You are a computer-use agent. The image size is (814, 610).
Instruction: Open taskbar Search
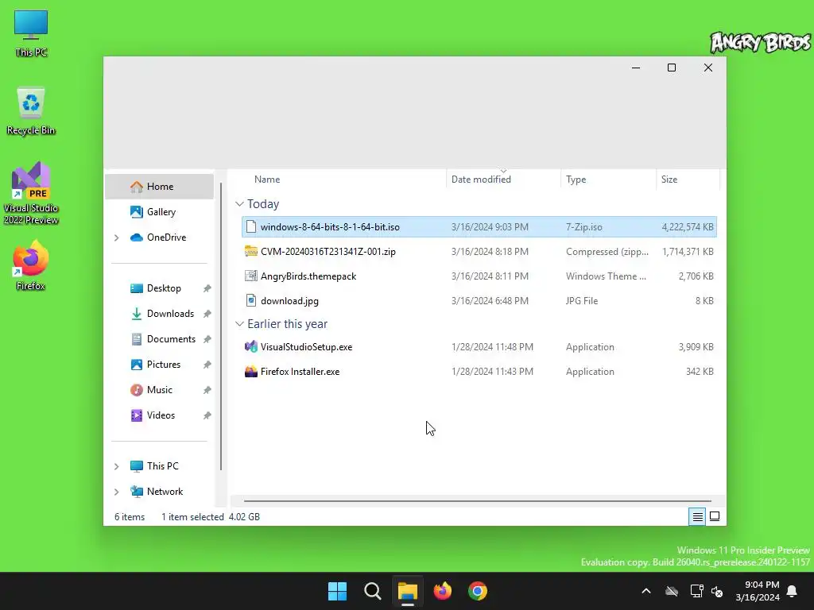[372, 591]
